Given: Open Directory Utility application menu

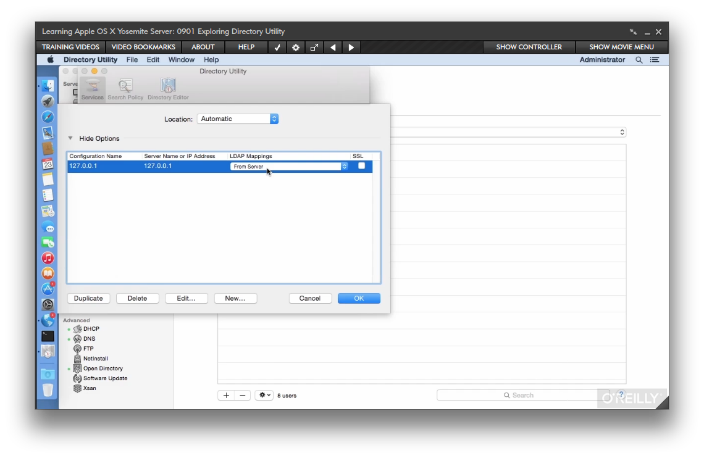Looking at the screenshot, I should (90, 60).
